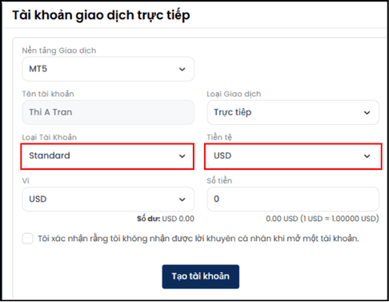Click the Tài khoản giao dịch trực tiếp heading

point(101,15)
